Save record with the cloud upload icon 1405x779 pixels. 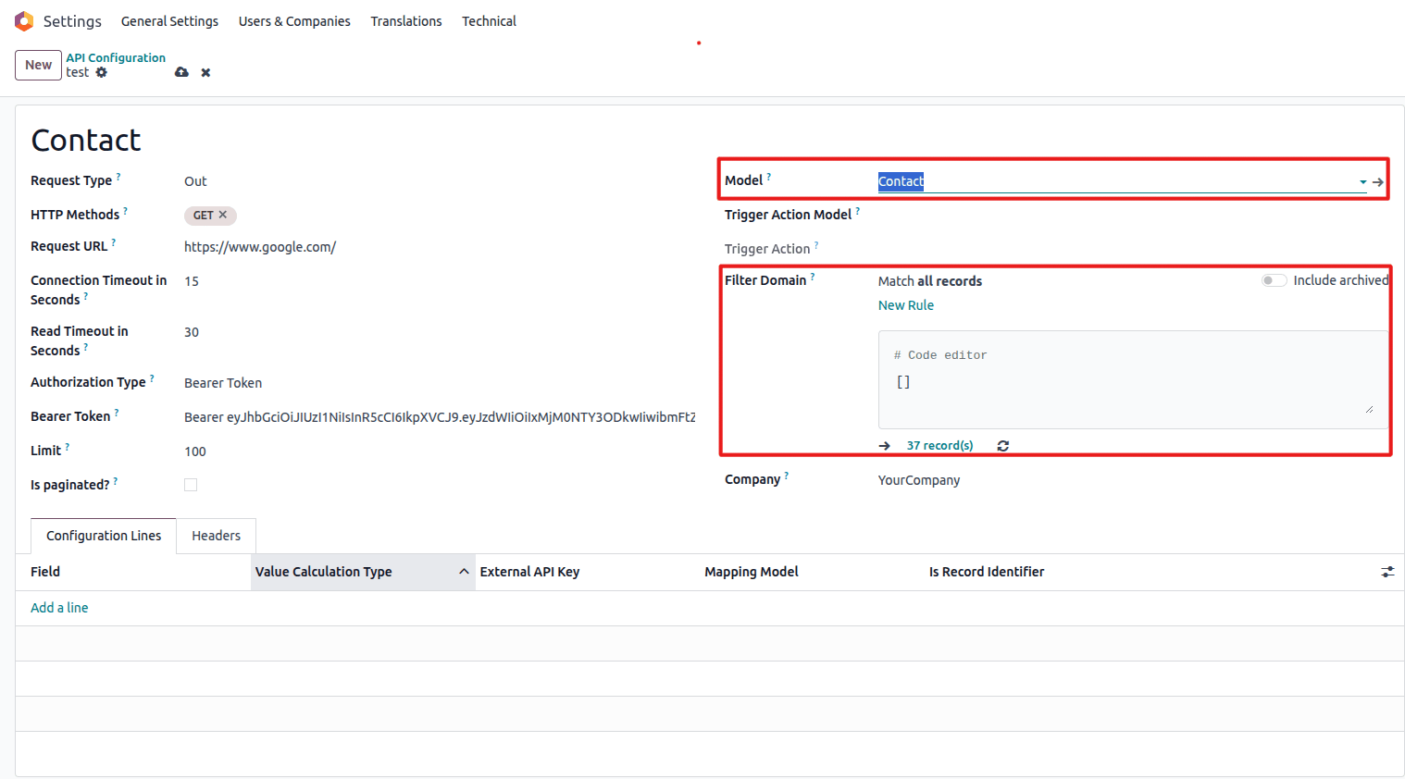[x=181, y=72]
